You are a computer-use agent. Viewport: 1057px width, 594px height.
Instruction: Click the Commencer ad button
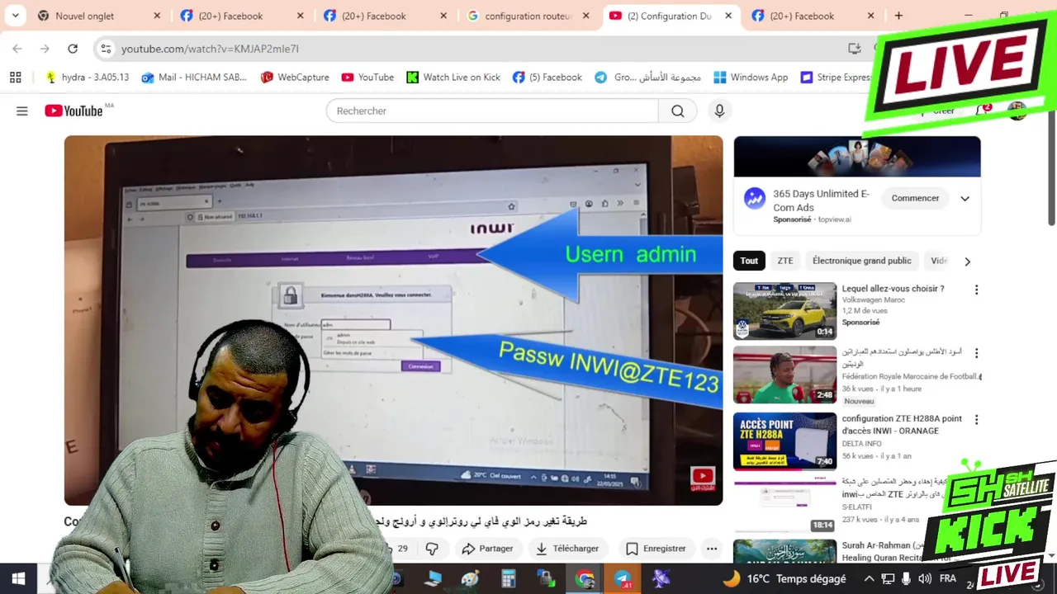tap(915, 198)
